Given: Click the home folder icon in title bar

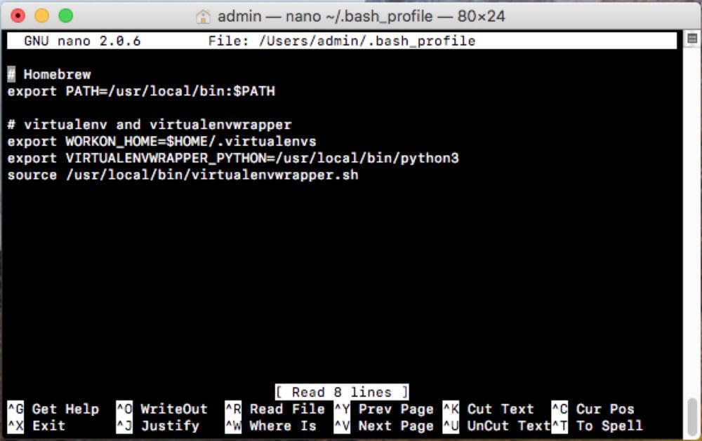Looking at the screenshot, I should (203, 17).
